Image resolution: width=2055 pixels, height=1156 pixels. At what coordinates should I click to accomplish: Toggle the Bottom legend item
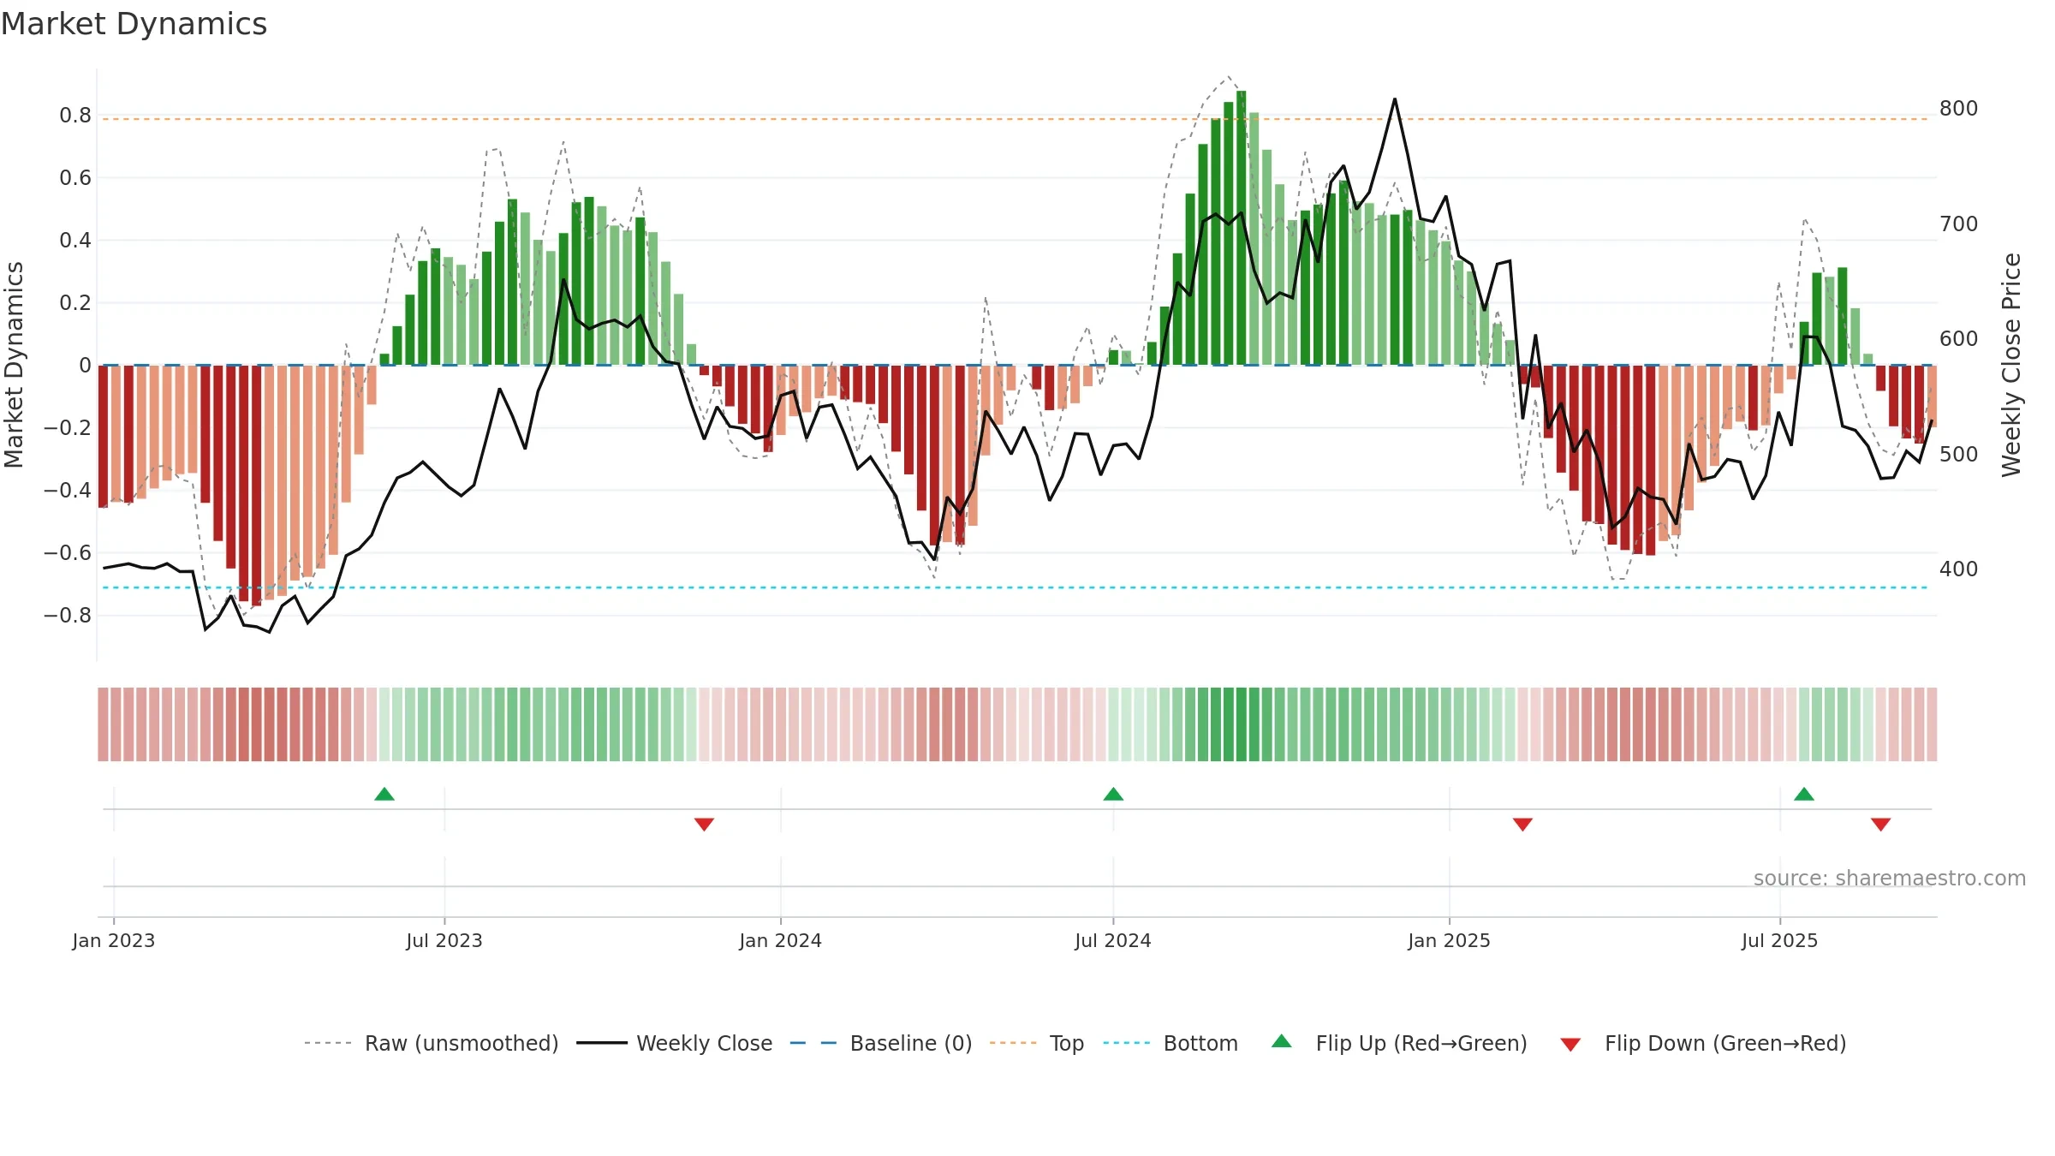[x=1170, y=1043]
